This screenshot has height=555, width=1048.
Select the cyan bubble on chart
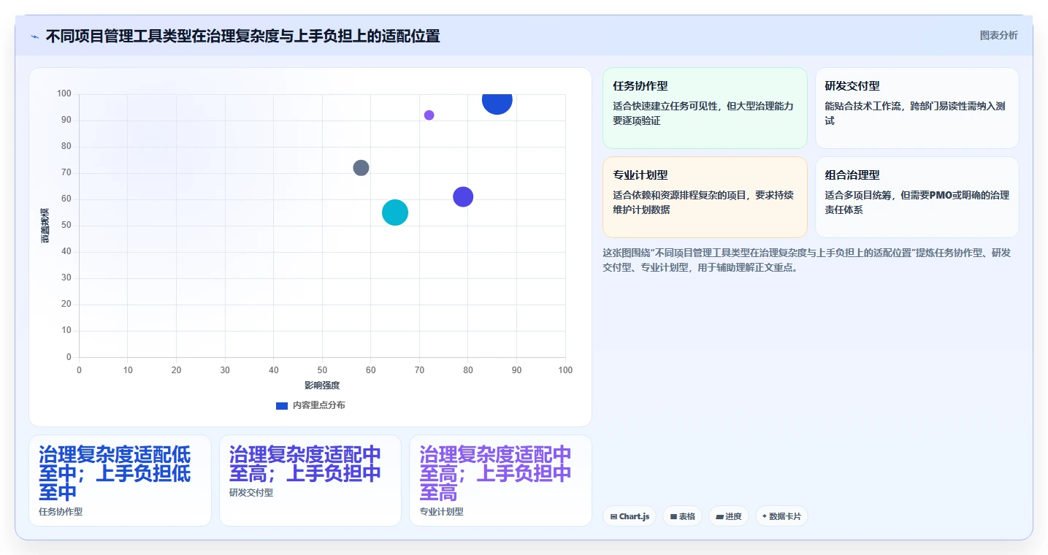[395, 213]
